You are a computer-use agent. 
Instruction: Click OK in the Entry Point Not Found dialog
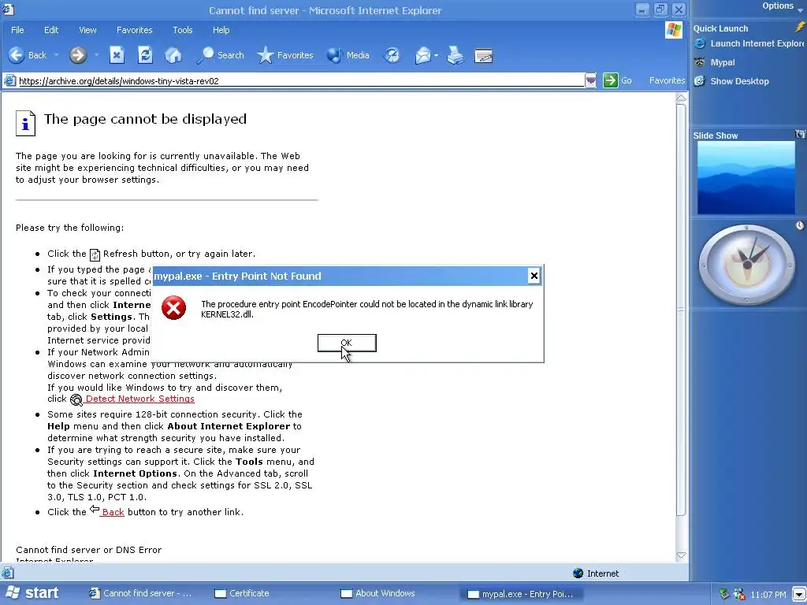click(x=347, y=343)
